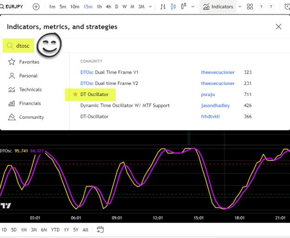The width and height of the screenshot is (290, 238).
Task: Open theexecucioner profile on V1 row
Action: coord(218,72)
